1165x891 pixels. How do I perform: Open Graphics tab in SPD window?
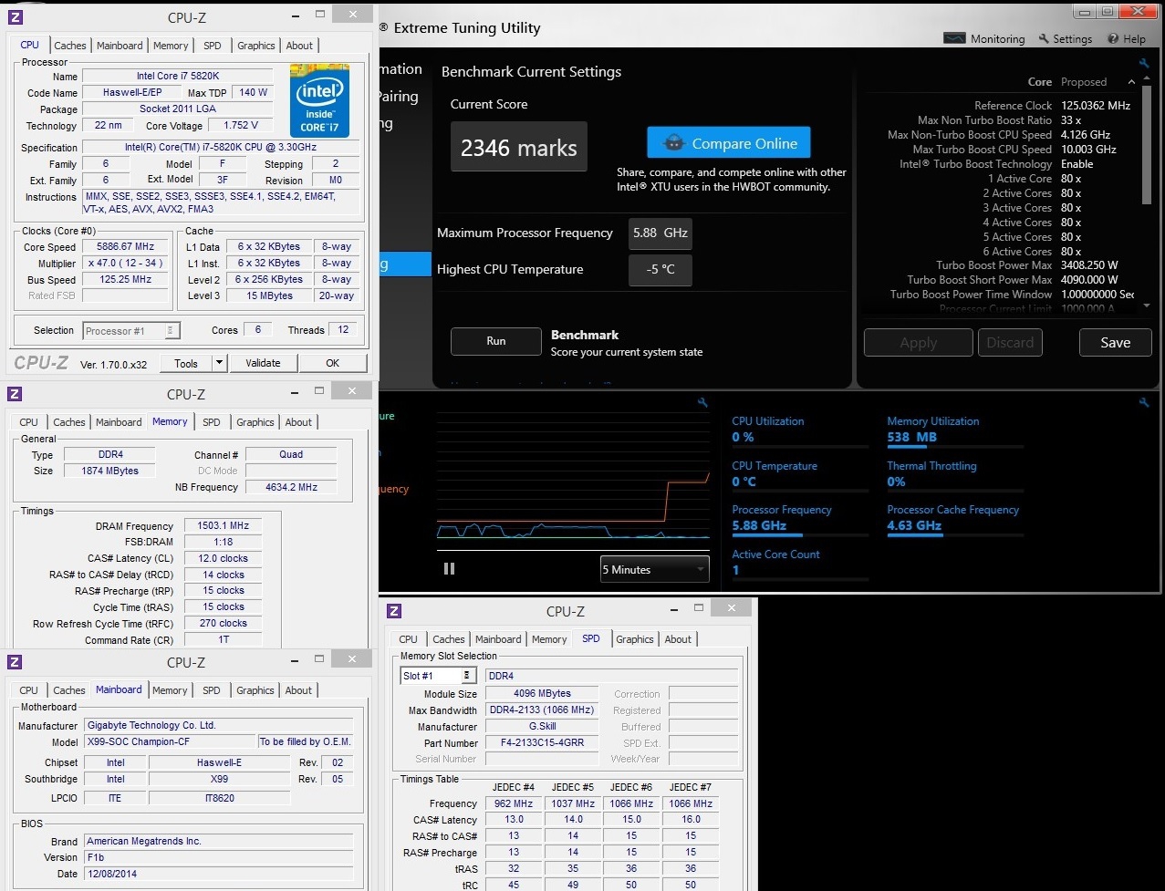tap(635, 639)
